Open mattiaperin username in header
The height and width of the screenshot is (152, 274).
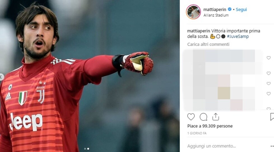point(215,10)
